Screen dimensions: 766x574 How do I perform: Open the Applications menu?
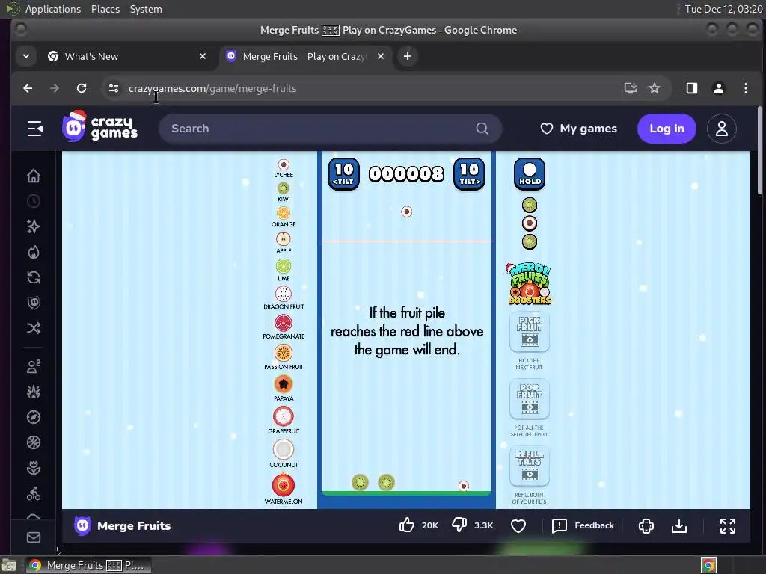(53, 9)
